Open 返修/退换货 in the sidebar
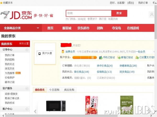The height and width of the screenshot is (117, 157). point(11,94)
